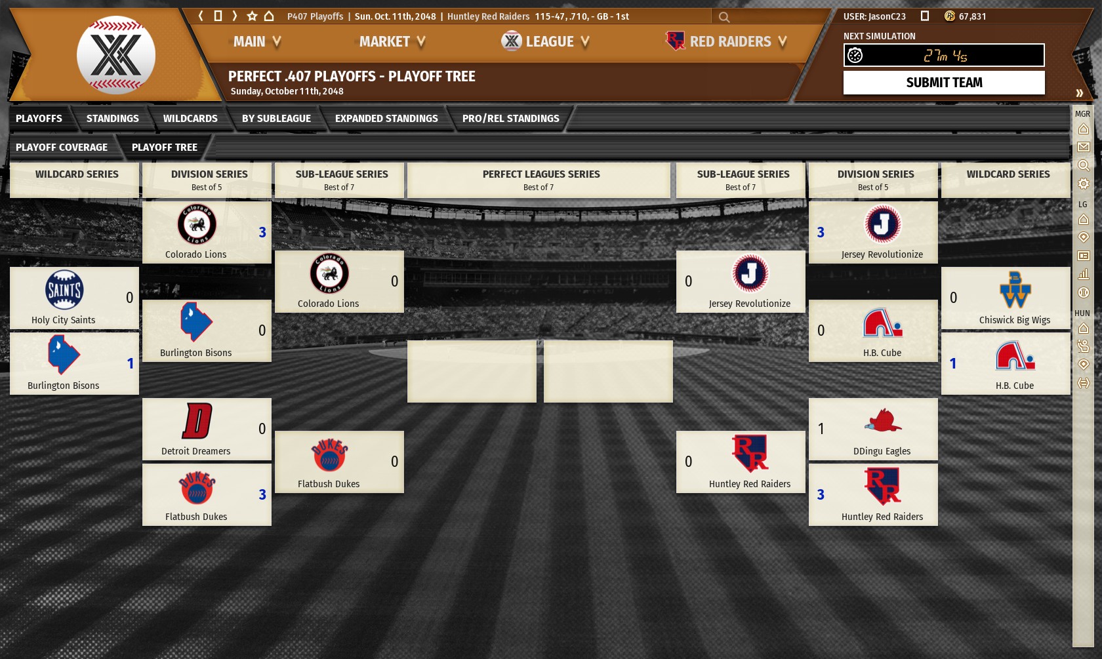
Task: Click Flatbush Dukes in Division Series
Action: tap(207, 494)
